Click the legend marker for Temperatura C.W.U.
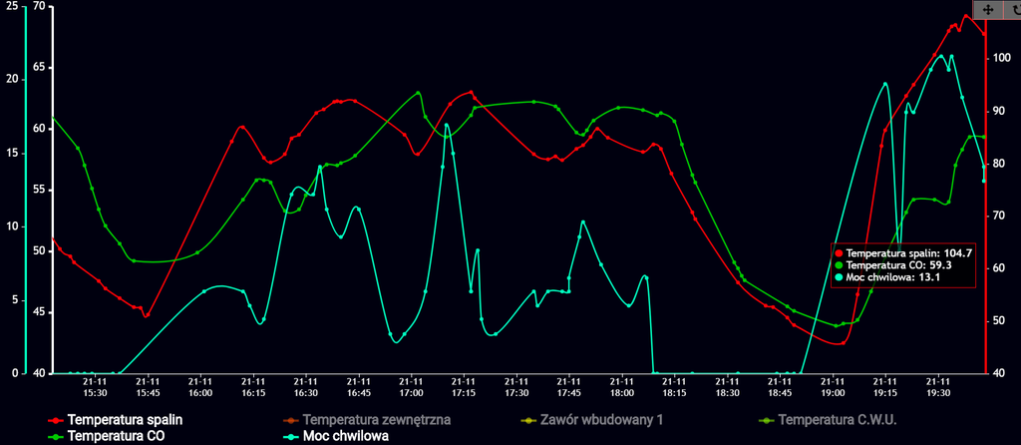 click(766, 420)
